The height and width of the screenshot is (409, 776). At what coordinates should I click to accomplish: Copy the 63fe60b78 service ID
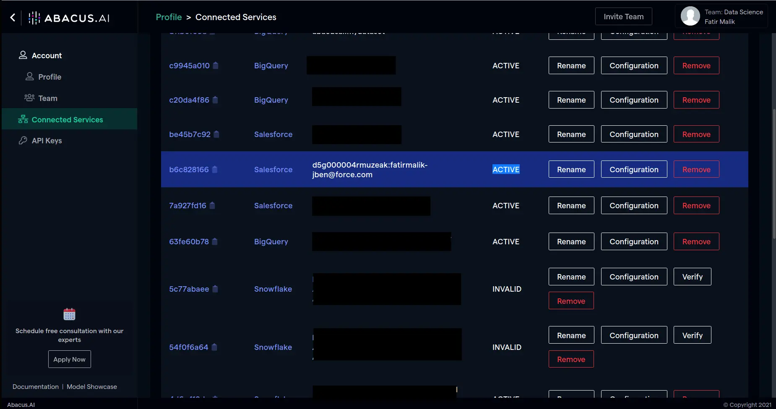215,241
